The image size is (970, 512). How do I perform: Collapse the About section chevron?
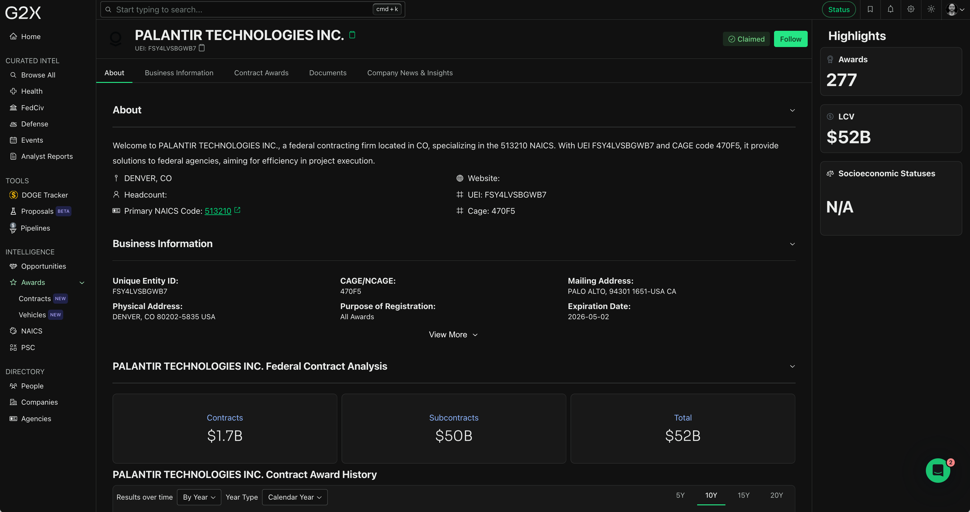[792, 110]
